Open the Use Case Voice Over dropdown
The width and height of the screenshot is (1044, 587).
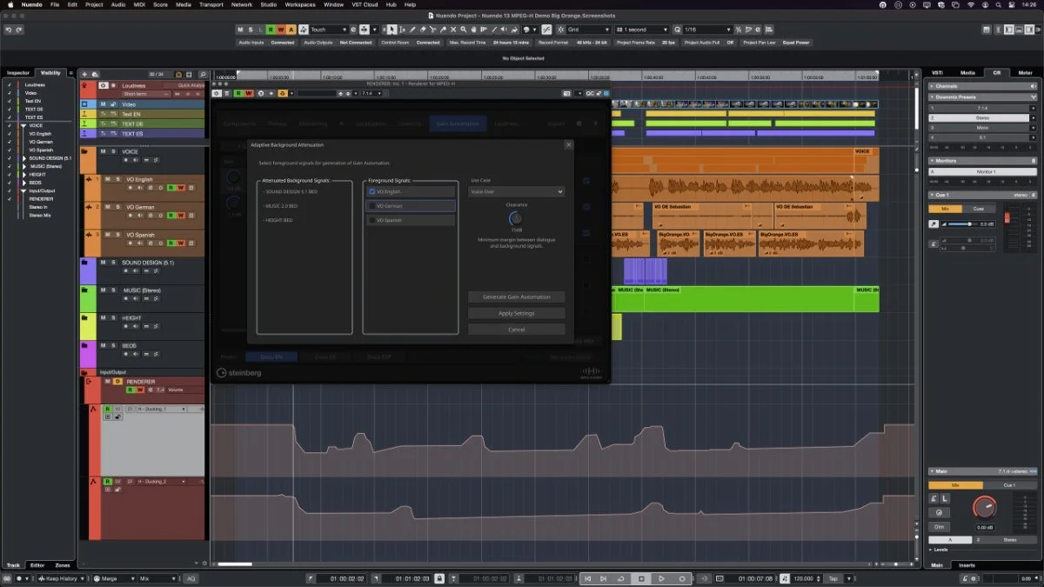[516, 191]
